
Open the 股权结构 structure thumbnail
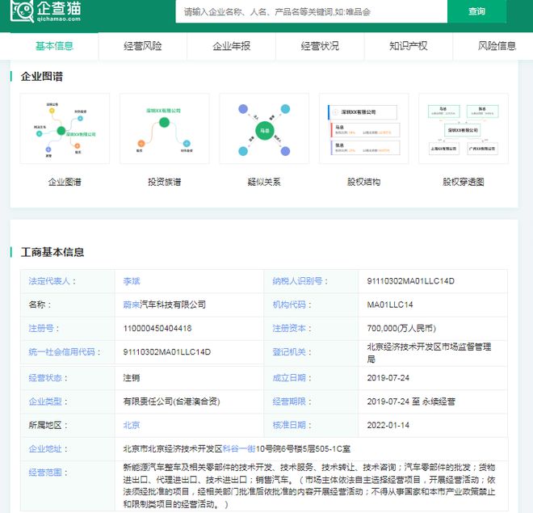pyautogui.click(x=363, y=128)
